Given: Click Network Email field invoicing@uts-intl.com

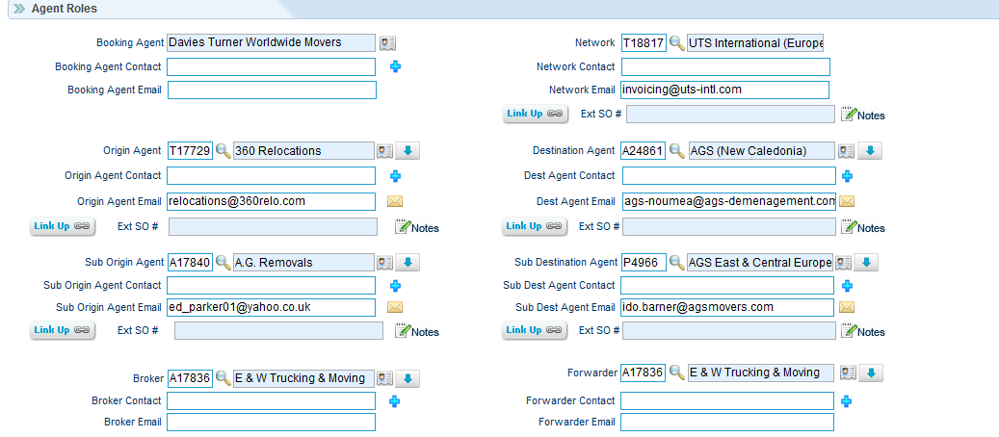Looking at the screenshot, I should (725, 90).
